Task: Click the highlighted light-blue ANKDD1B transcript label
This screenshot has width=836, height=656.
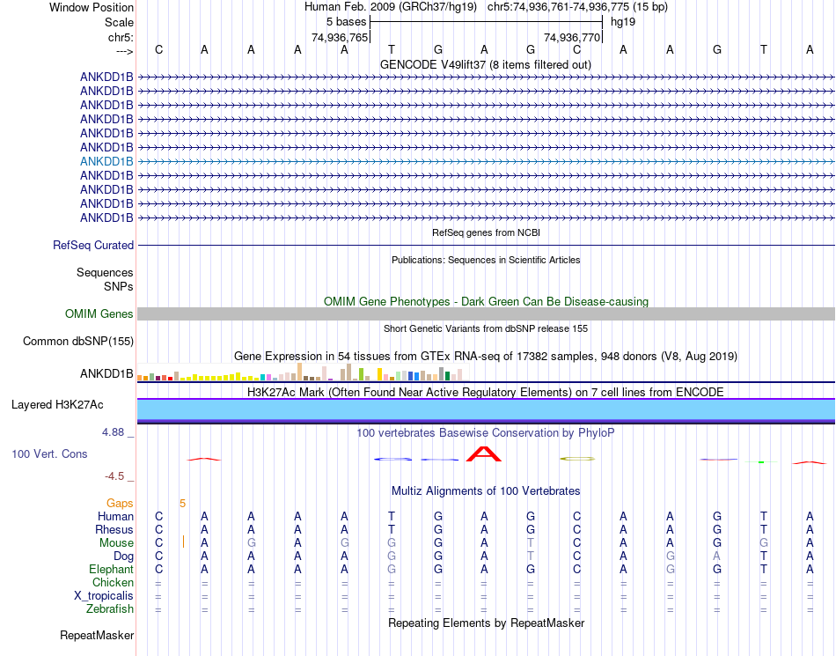Action: (x=106, y=161)
